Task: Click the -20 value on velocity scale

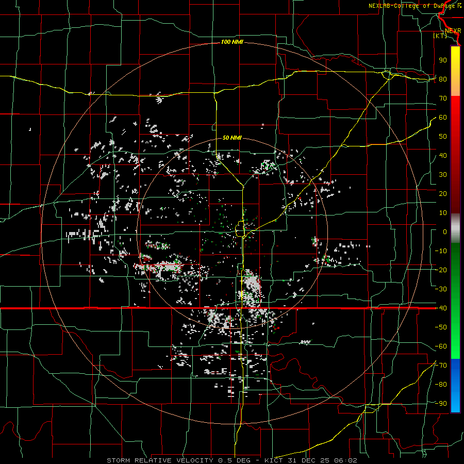Action: point(441,270)
